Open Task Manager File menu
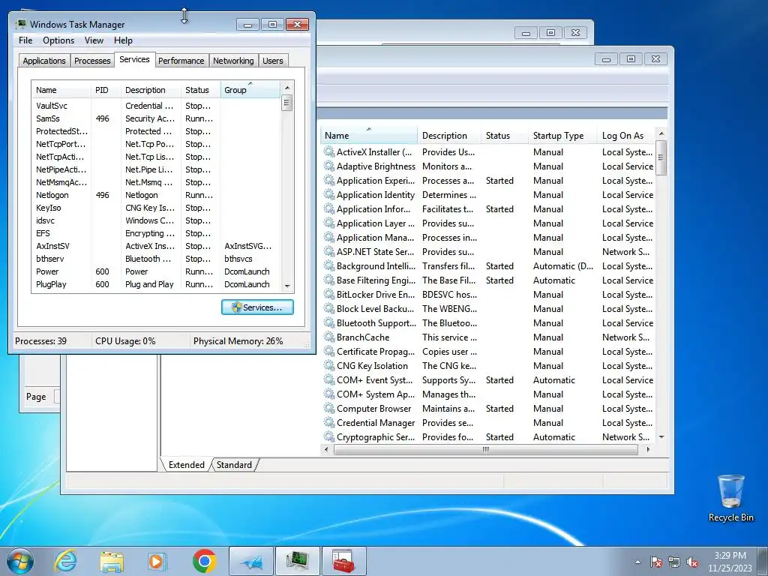Viewport: 768px width, 576px height. coord(25,40)
